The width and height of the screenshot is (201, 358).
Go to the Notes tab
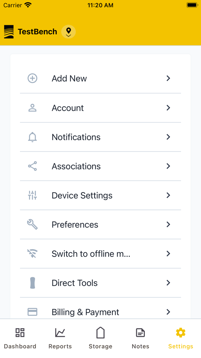coord(140,338)
